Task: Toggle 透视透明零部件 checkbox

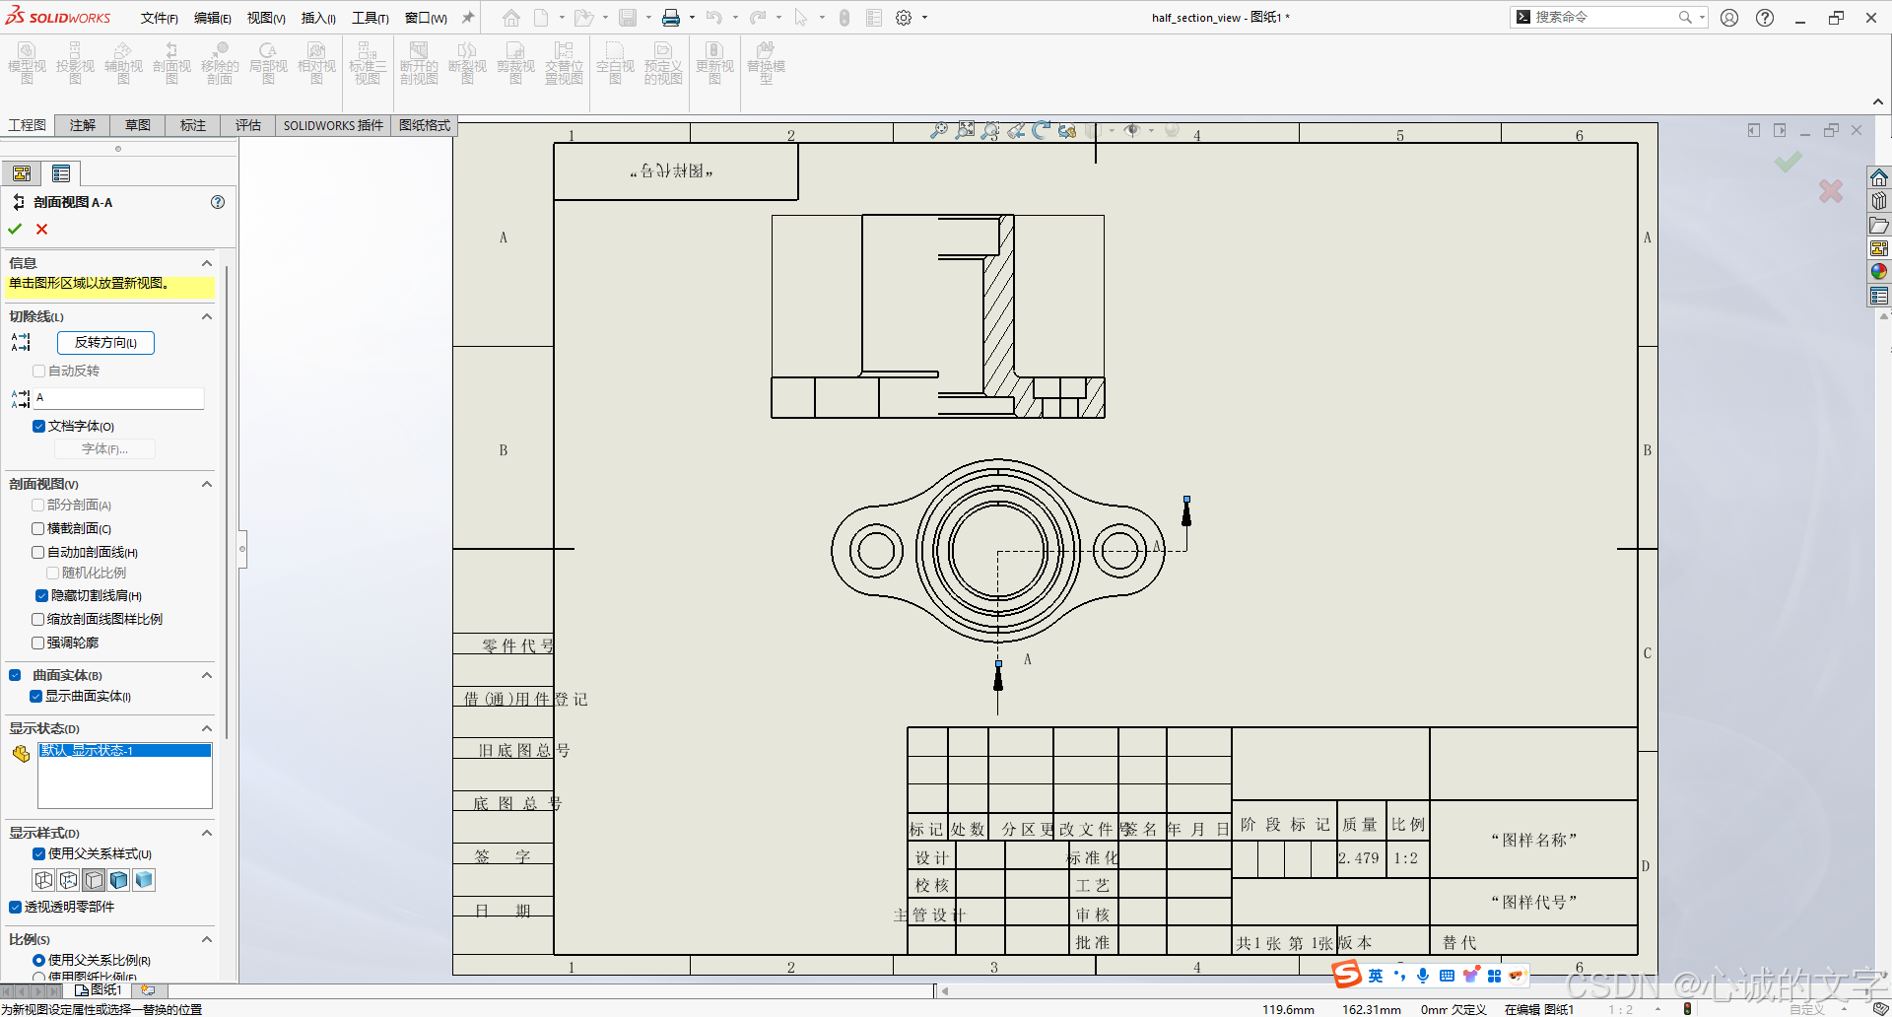Action: pyautogui.click(x=15, y=908)
